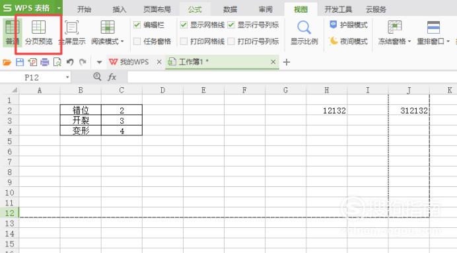Viewport: 457px width, 253px height.
Task: Switch to Normal (普通) view
Action: (x=12, y=32)
